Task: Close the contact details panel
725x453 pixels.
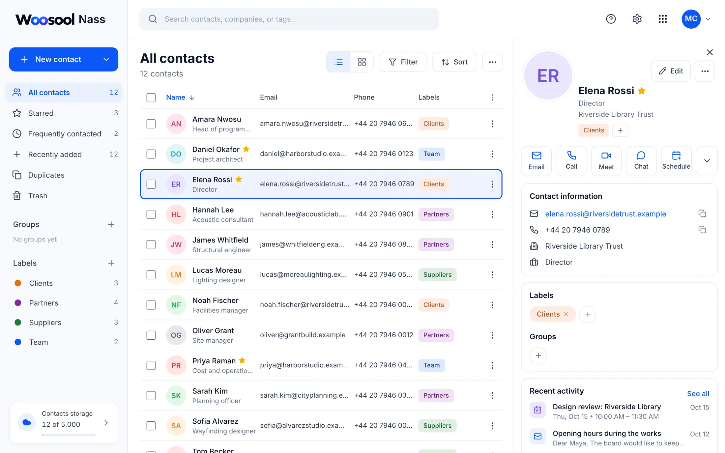Action: coord(710,52)
